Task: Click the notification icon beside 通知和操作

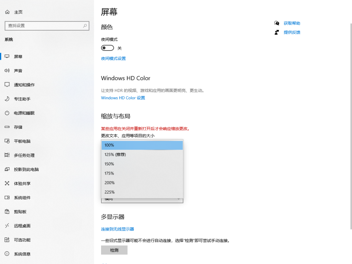Action: point(7,85)
